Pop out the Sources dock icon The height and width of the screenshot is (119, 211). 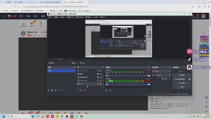point(103,67)
